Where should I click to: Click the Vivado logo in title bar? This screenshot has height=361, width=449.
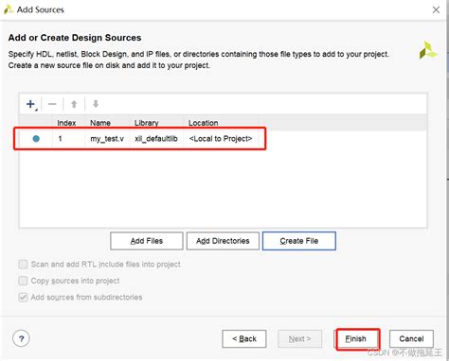9,9
